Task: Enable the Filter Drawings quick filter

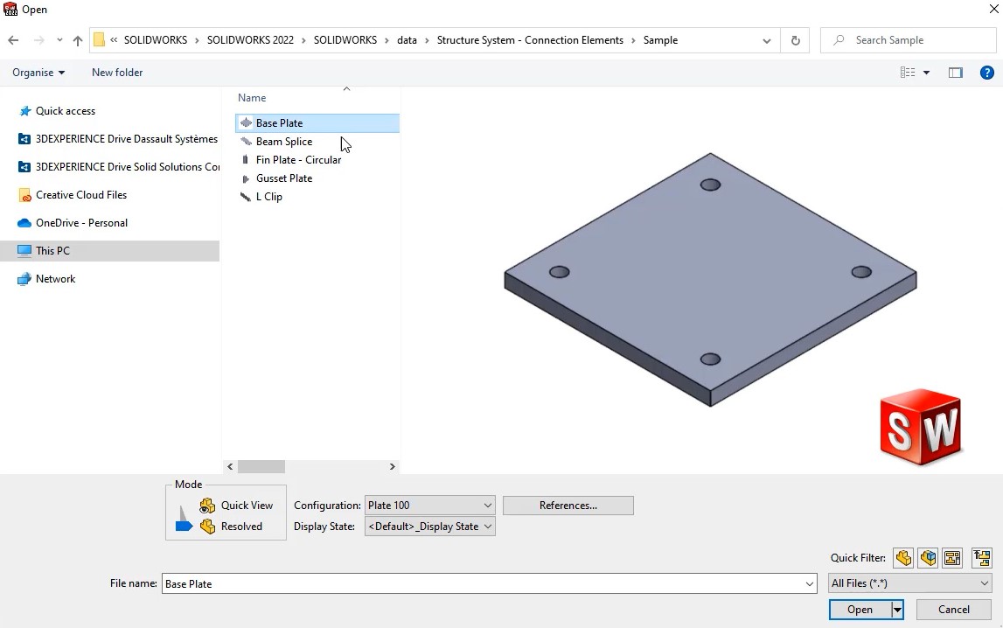Action: point(952,557)
